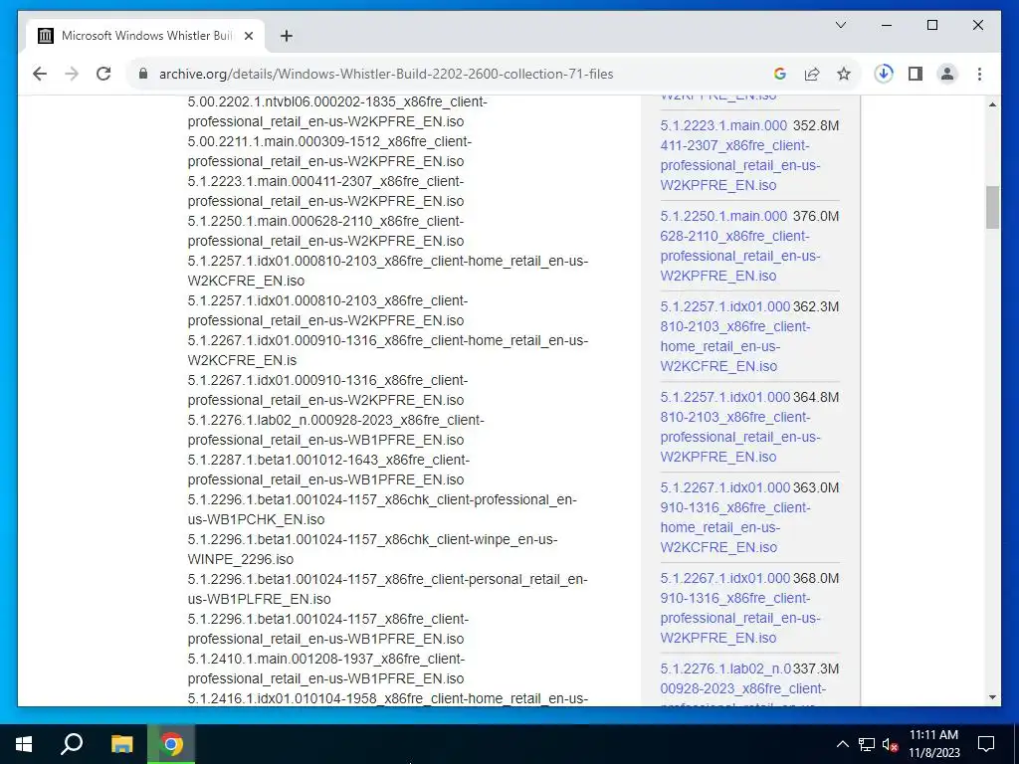
Task: Open the Chrome profile avatar menu
Action: 947,74
